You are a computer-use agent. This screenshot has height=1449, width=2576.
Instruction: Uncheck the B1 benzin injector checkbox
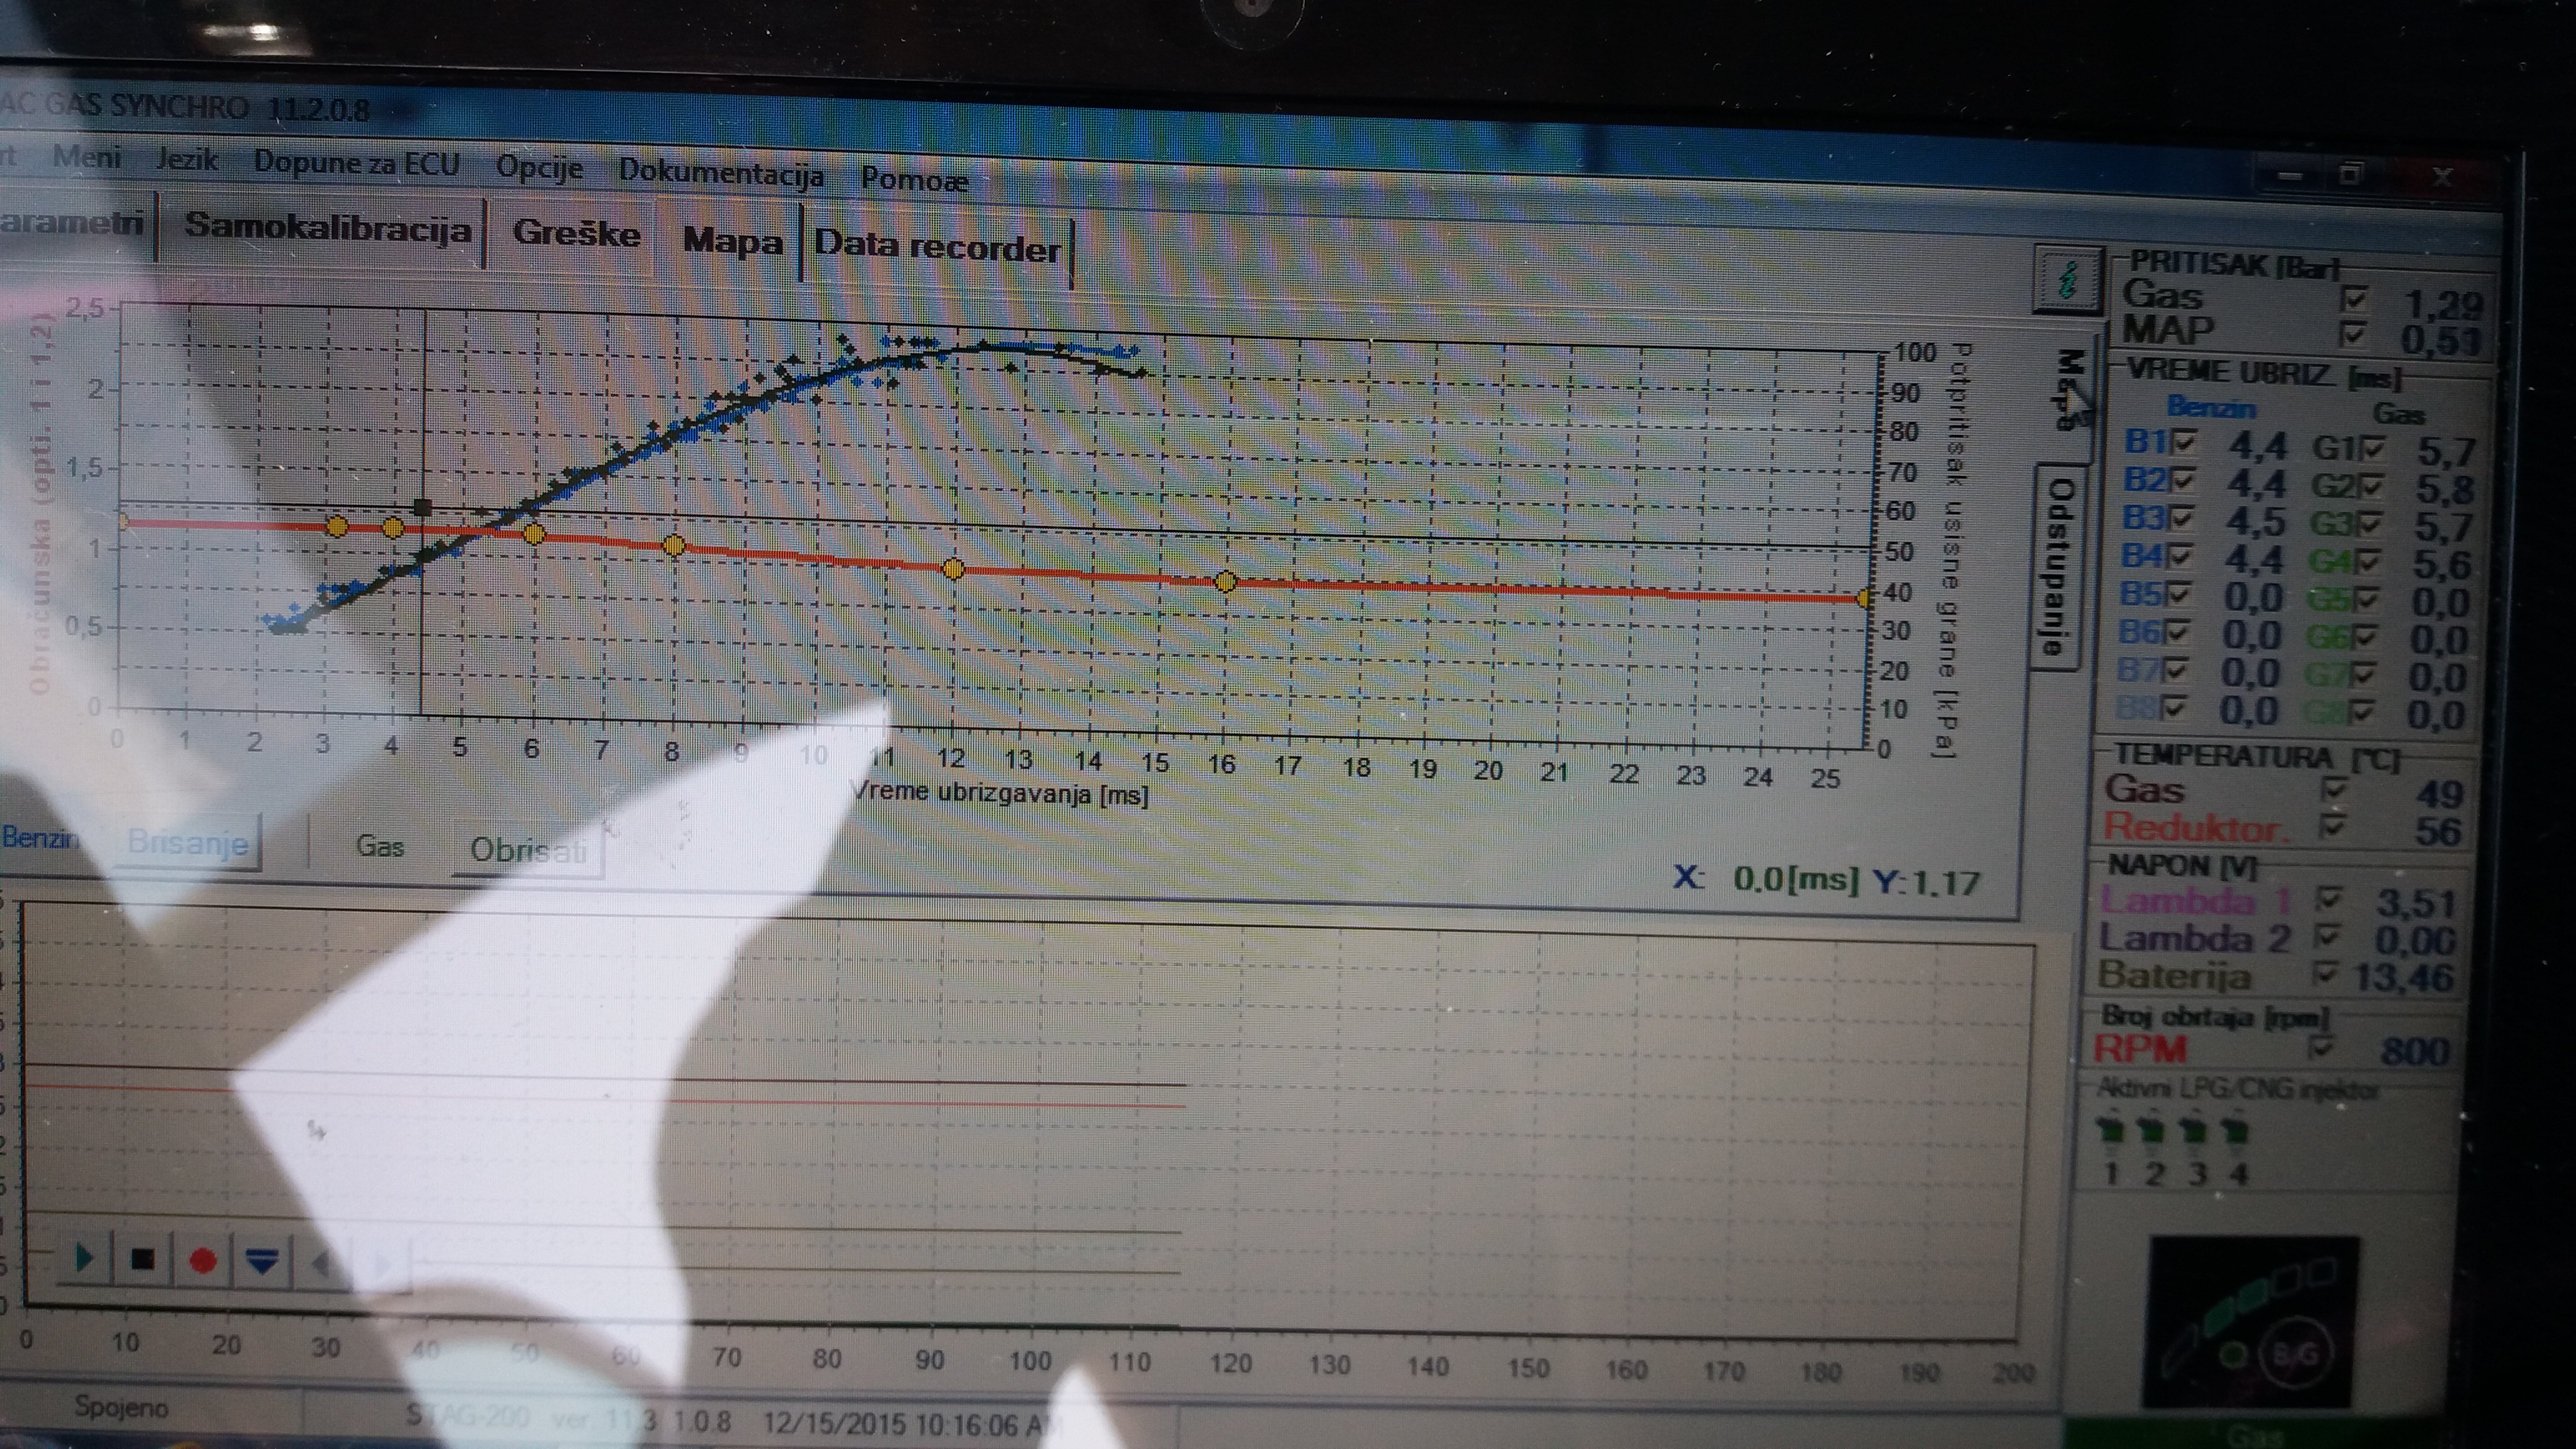(x=2182, y=443)
